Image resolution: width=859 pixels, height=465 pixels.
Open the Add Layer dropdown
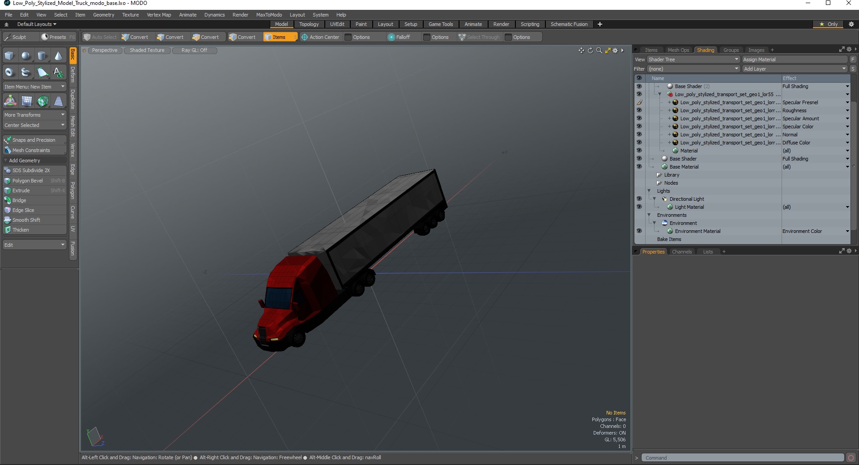pos(795,69)
